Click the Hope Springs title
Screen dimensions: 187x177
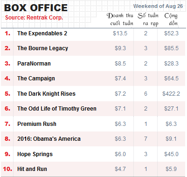[35, 154]
